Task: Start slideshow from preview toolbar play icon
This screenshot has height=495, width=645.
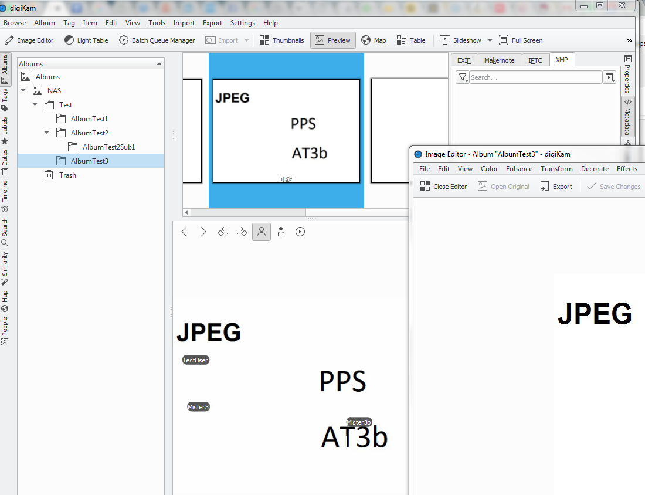Action: [x=300, y=232]
